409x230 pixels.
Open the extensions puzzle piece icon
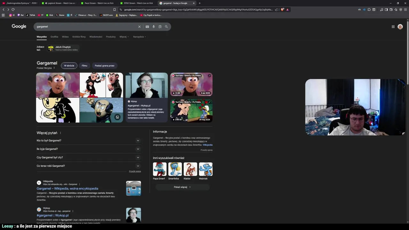(369, 10)
